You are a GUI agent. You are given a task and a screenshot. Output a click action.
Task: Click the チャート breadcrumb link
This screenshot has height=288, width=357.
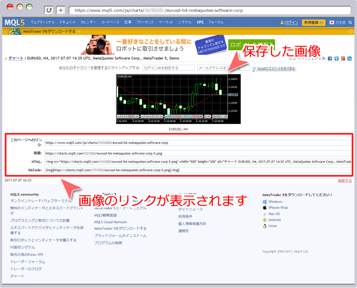pos(16,58)
